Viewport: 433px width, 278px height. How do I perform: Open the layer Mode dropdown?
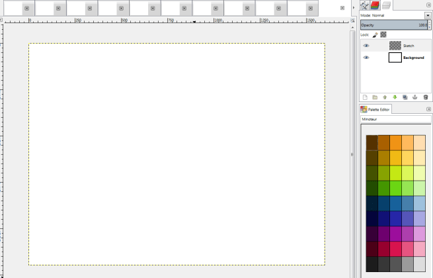(x=428, y=15)
